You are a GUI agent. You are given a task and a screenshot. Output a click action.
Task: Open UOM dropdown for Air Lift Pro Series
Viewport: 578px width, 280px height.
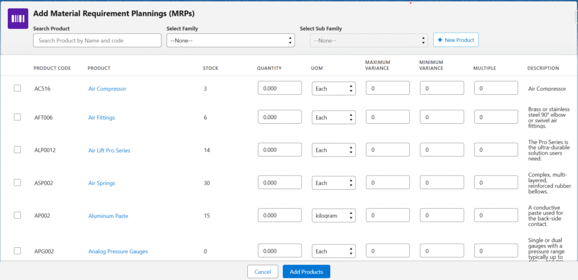(x=334, y=150)
